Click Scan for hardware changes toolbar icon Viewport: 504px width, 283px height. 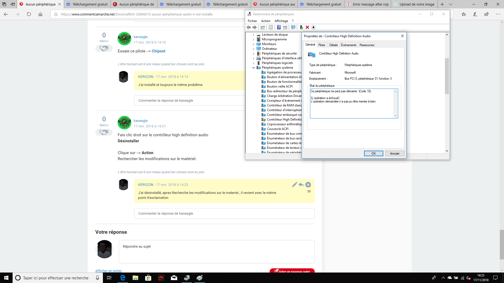click(293, 27)
